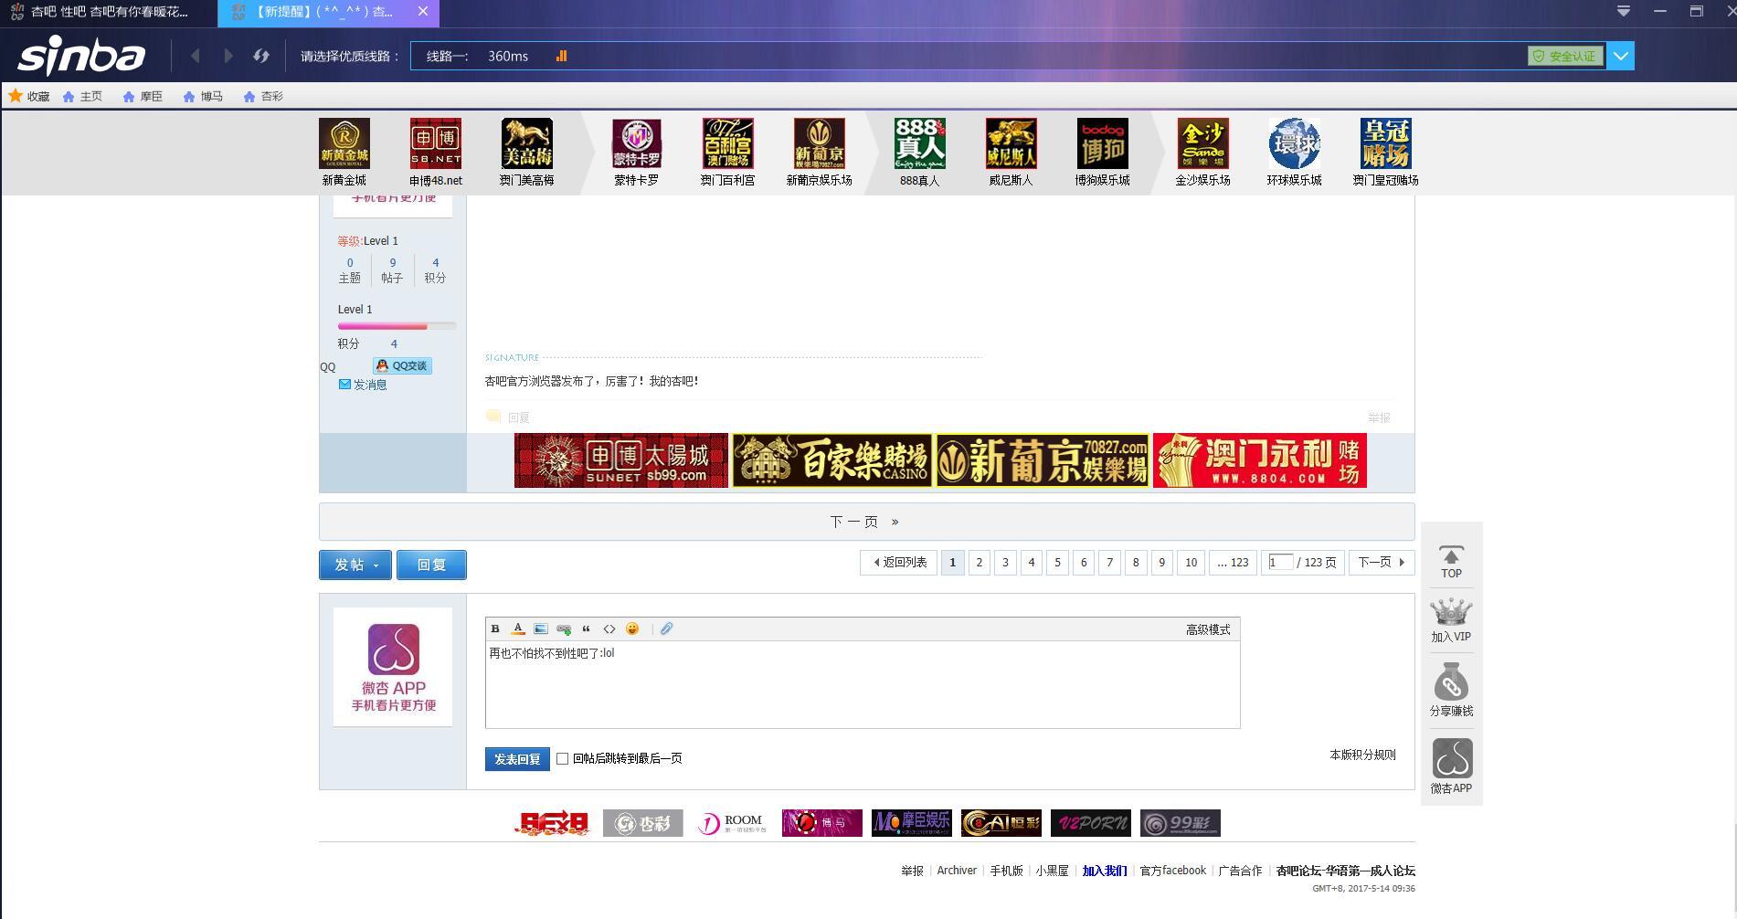
Task: Toggle bold in the reply editor
Action: [495, 629]
